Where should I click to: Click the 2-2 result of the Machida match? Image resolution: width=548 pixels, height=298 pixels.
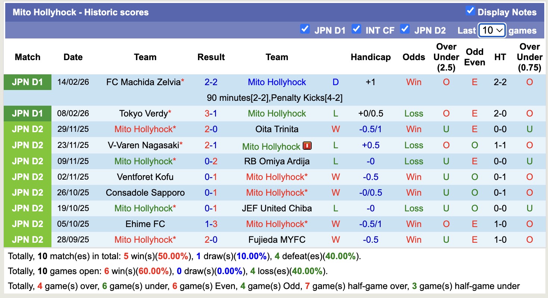pos(211,82)
